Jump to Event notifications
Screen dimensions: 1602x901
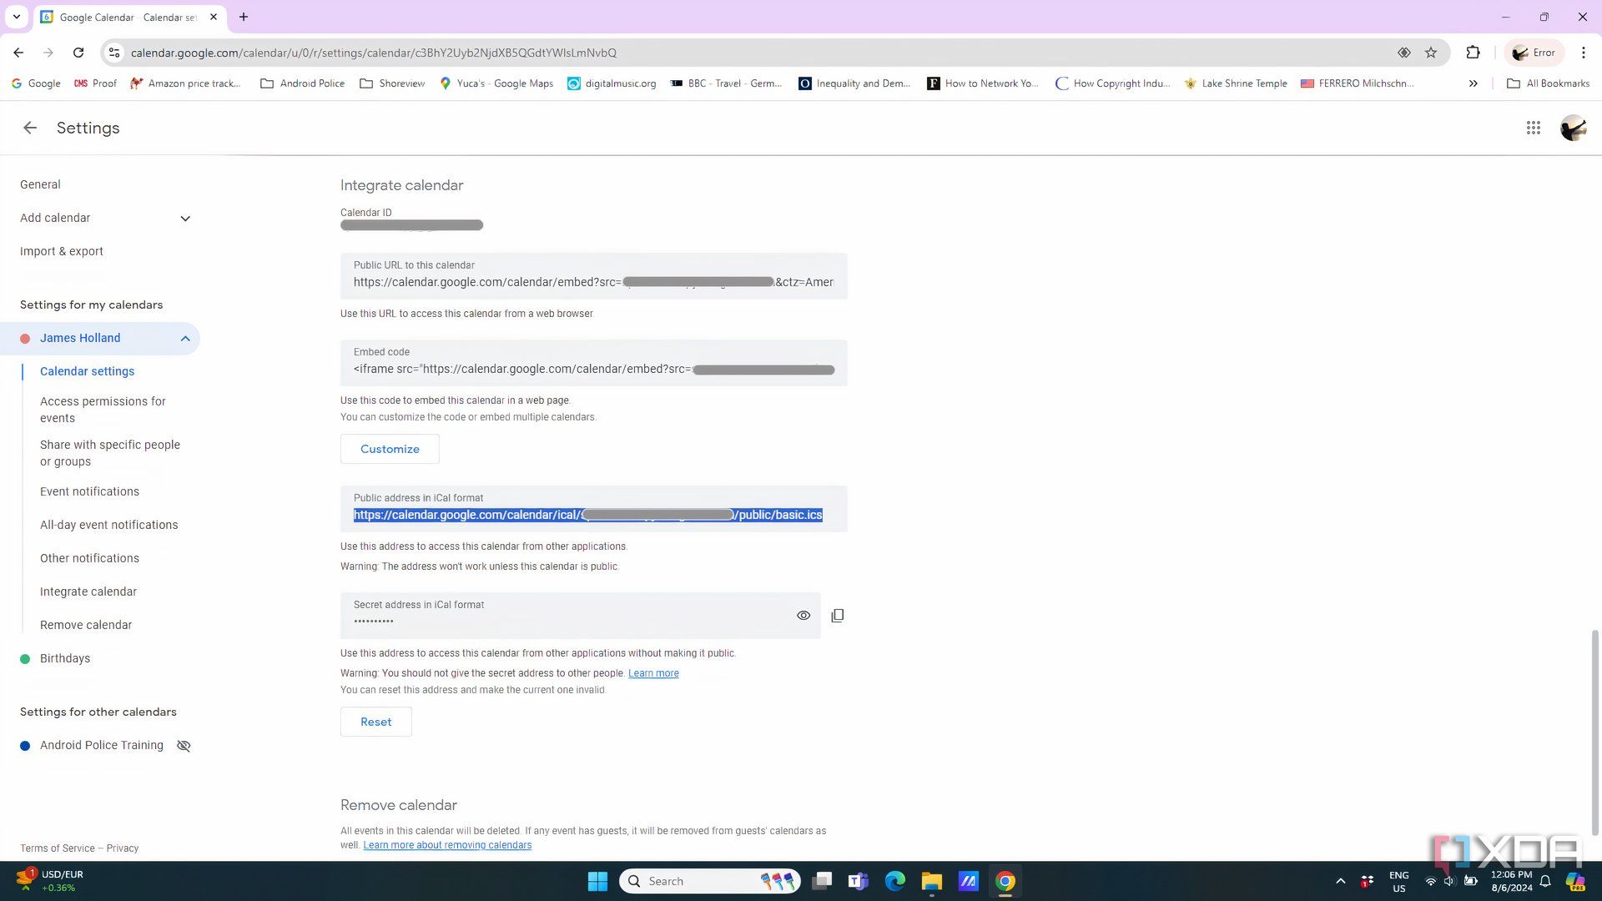pos(89,491)
